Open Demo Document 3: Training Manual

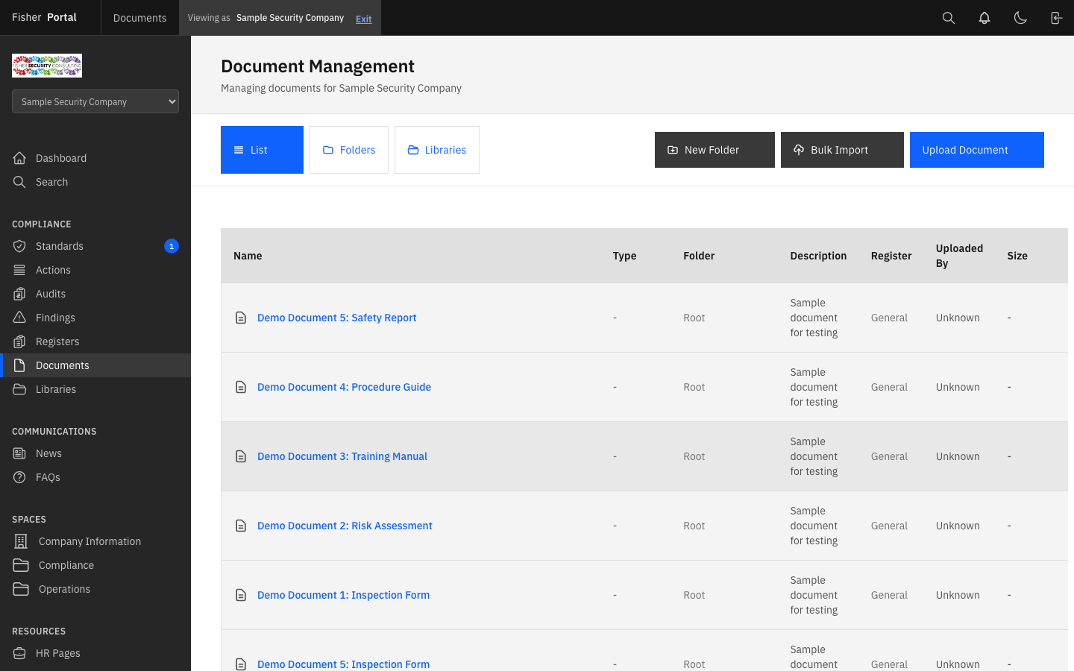(x=342, y=456)
